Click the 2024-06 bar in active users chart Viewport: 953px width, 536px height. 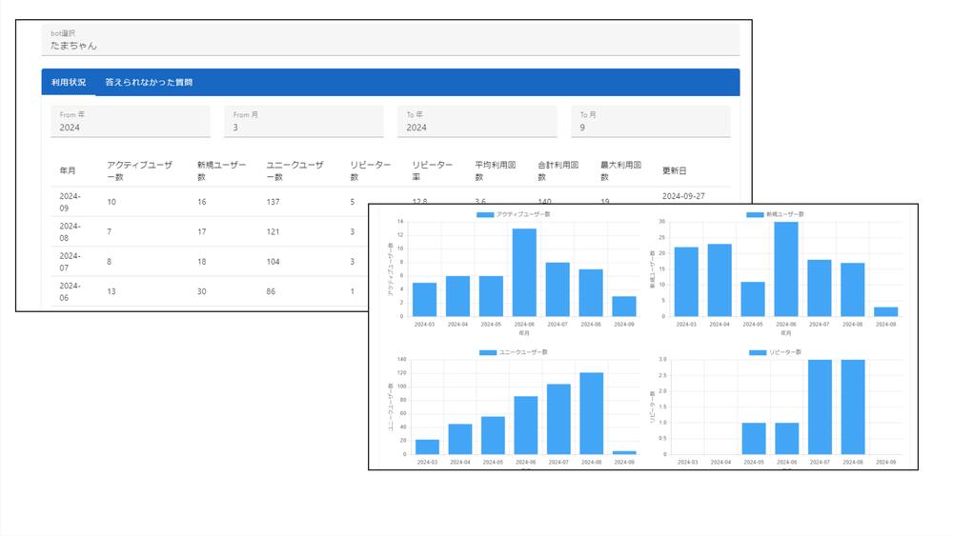(x=524, y=272)
